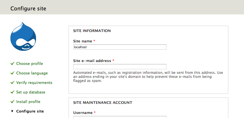Viewport: 244px width, 118px height.
Task: Click the checkmark beside Set up database
Action: click(12, 92)
